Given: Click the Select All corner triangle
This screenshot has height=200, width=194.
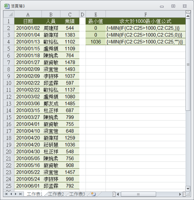Looking at the screenshot, I should tap(9, 14).
